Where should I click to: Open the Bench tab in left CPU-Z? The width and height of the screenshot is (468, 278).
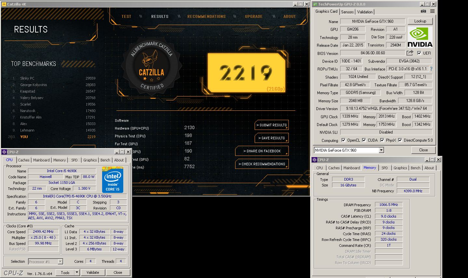(x=105, y=160)
